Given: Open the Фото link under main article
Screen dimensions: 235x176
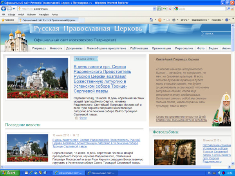Looking at the screenshot, I should (x=83, y=118).
